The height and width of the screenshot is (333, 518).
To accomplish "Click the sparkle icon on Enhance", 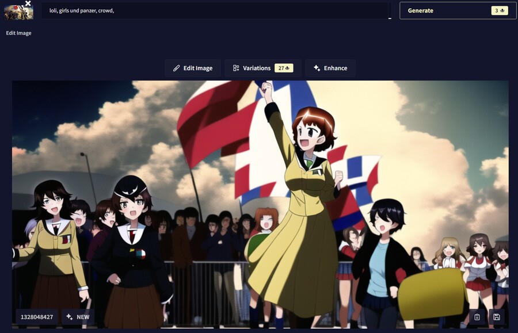I will [317, 68].
